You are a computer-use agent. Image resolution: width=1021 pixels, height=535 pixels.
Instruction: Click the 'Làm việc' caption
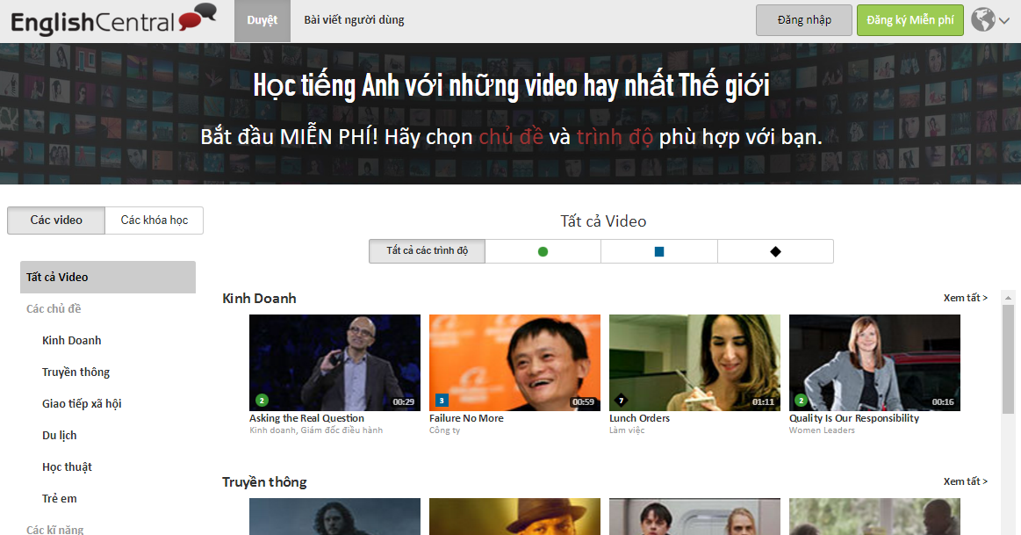pyautogui.click(x=627, y=430)
